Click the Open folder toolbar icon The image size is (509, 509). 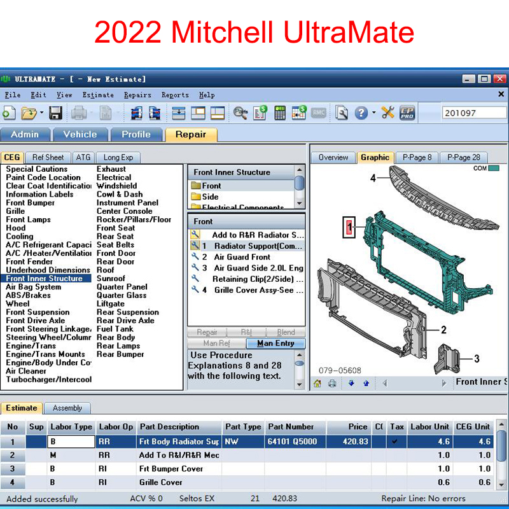[29, 113]
